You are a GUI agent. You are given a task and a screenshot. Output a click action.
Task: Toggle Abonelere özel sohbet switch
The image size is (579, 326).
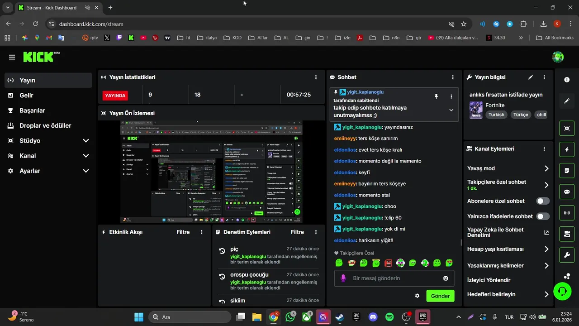[543, 201]
